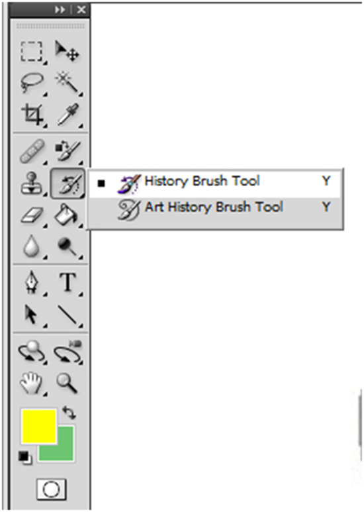Image resolution: width=364 pixels, height=512 pixels.
Task: Pick the Lasso tool
Action: coord(32,83)
